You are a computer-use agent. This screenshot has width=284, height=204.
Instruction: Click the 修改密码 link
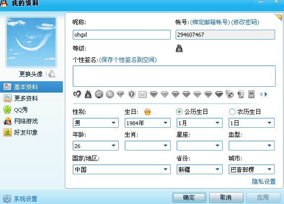245,22
